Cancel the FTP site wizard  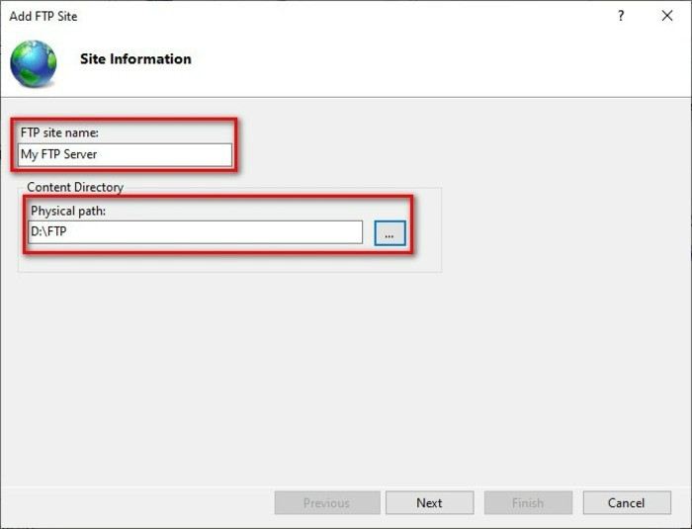[x=626, y=502]
